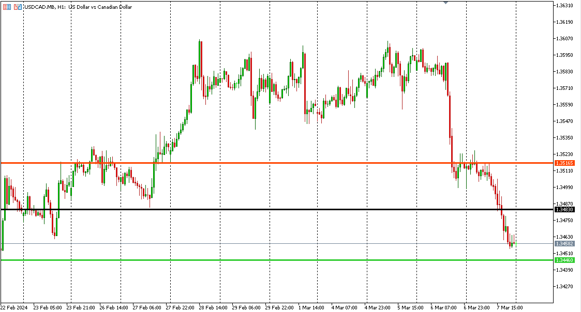Click the gray chart shift triangle marker

[445, 3]
